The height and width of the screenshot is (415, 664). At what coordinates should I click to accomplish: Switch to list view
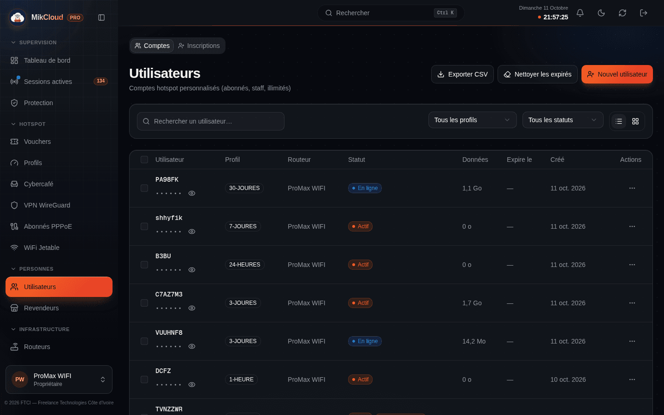(619, 121)
